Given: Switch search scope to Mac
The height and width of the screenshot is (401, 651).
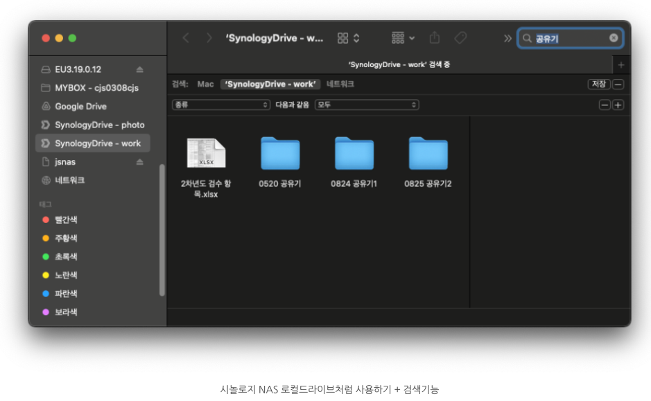Looking at the screenshot, I should [x=205, y=84].
